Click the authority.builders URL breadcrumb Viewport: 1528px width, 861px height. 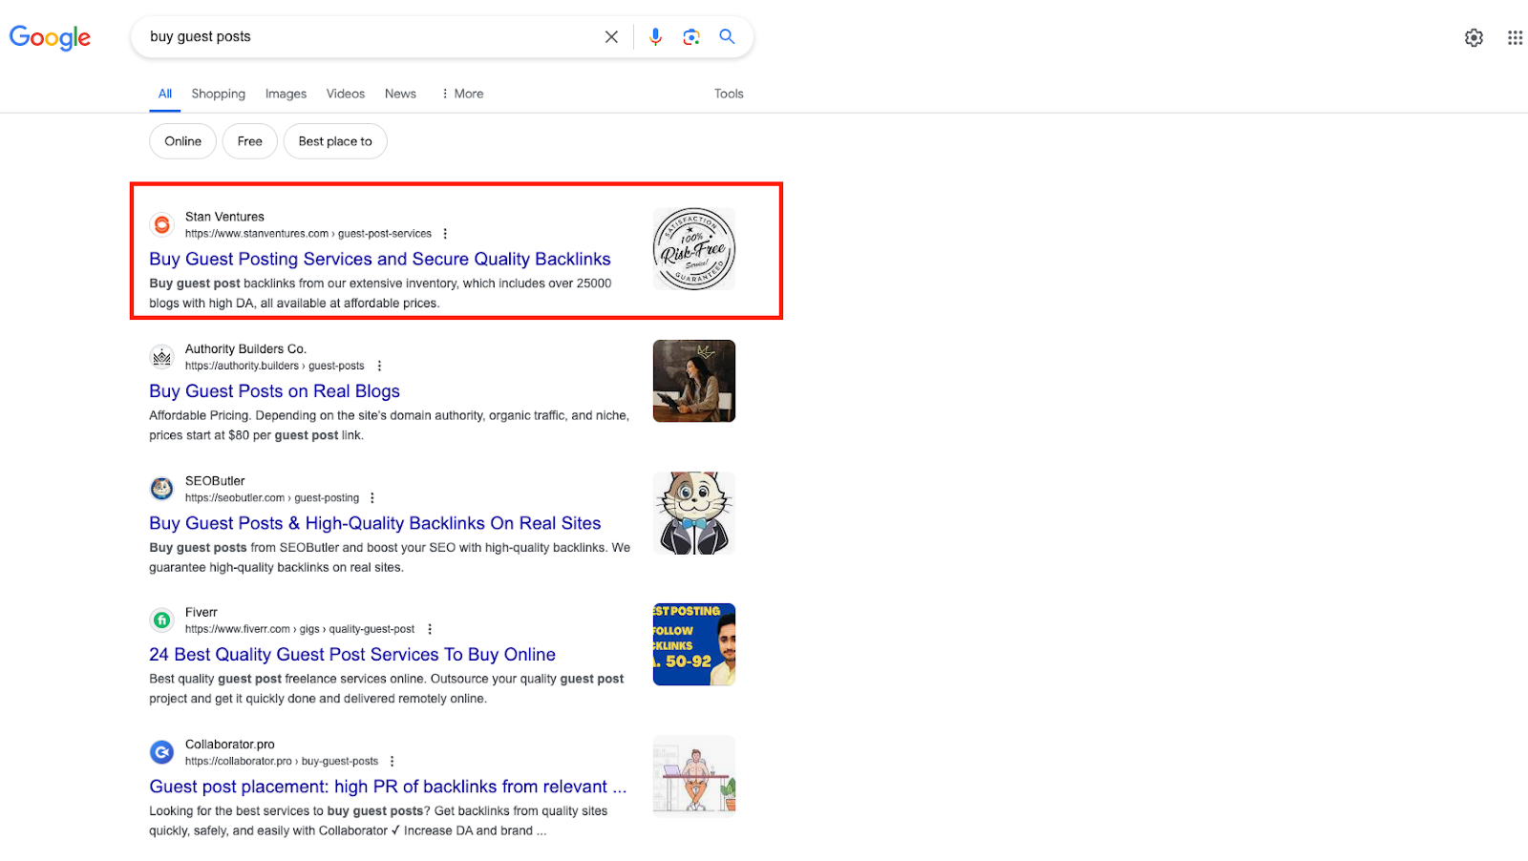[275, 366]
